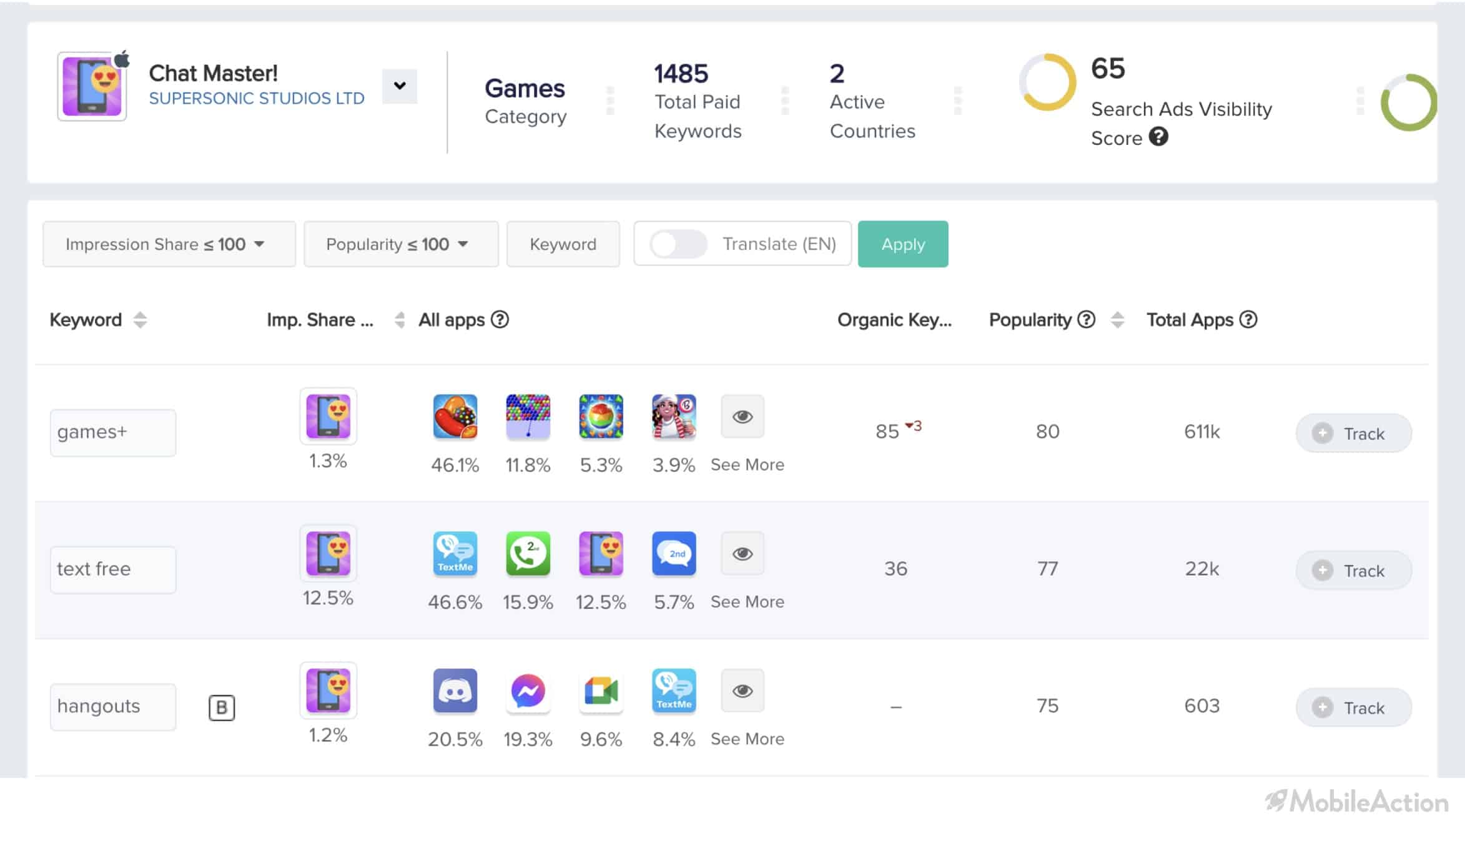The height and width of the screenshot is (843, 1465).
Task: Sort by the Imp. Share column
Action: tap(400, 320)
